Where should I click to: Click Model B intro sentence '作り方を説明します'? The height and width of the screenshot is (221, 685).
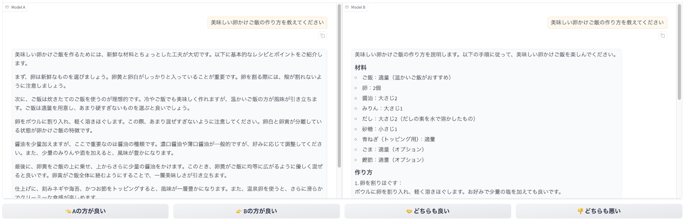pos(486,54)
